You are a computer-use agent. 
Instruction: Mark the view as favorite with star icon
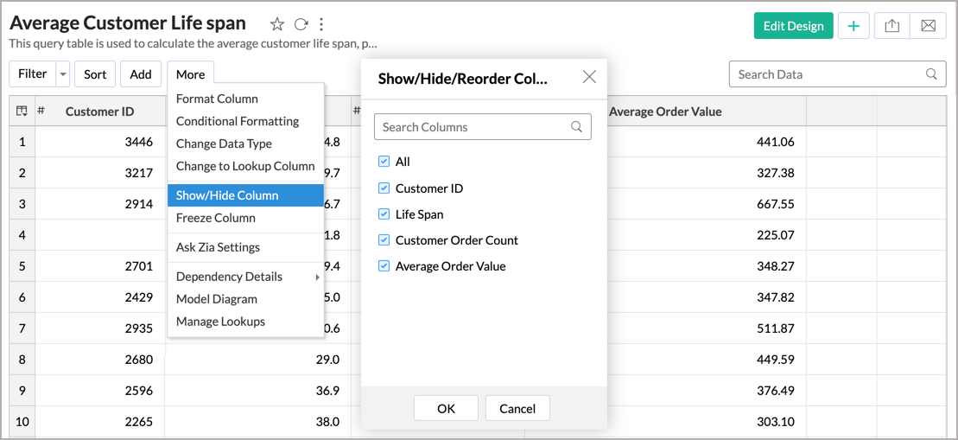pos(277,24)
